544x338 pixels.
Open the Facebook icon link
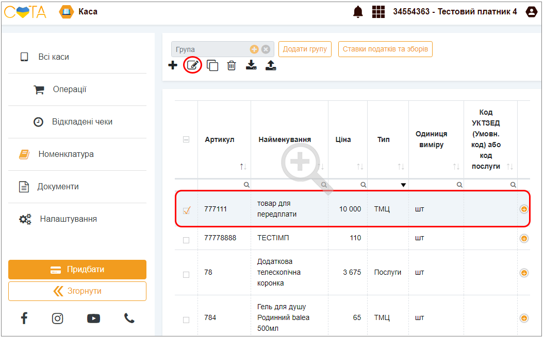(x=24, y=318)
